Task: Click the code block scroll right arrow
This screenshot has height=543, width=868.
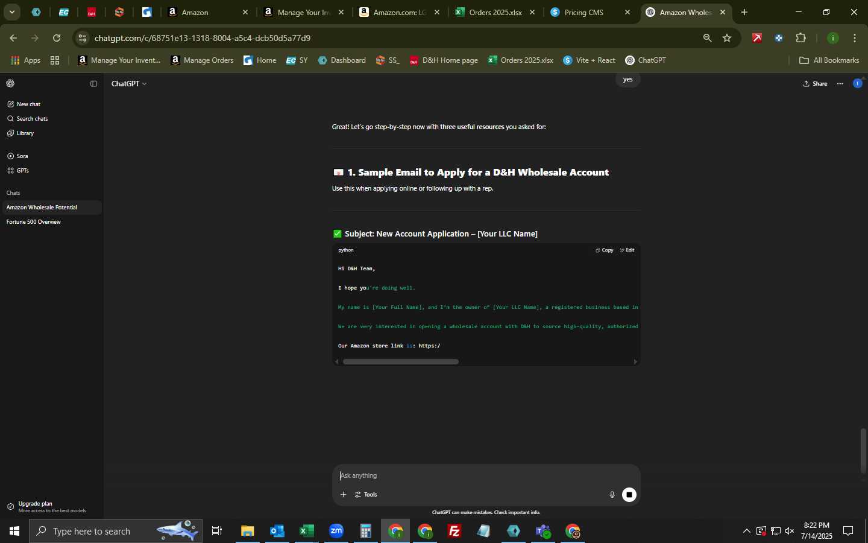Action: (635, 362)
